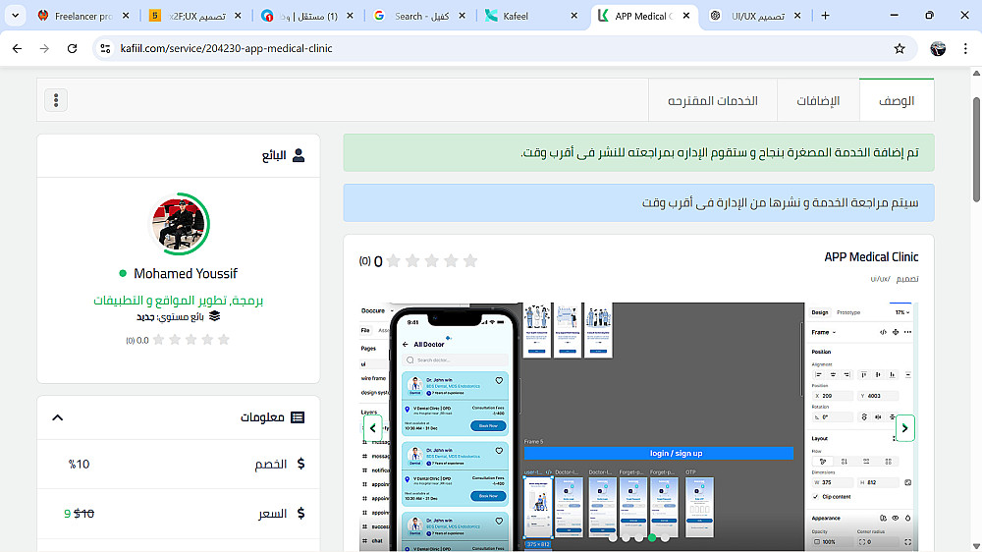Switch to the الخدمات المقترحه tab

coord(713,100)
